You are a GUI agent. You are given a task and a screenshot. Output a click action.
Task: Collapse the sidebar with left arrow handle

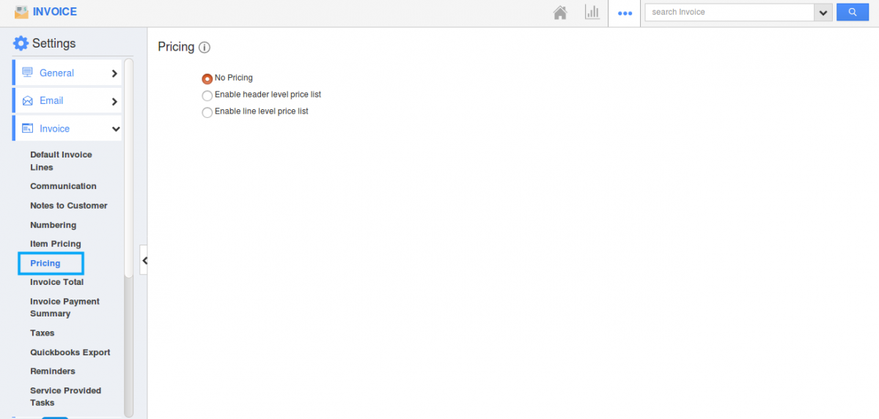coord(144,260)
